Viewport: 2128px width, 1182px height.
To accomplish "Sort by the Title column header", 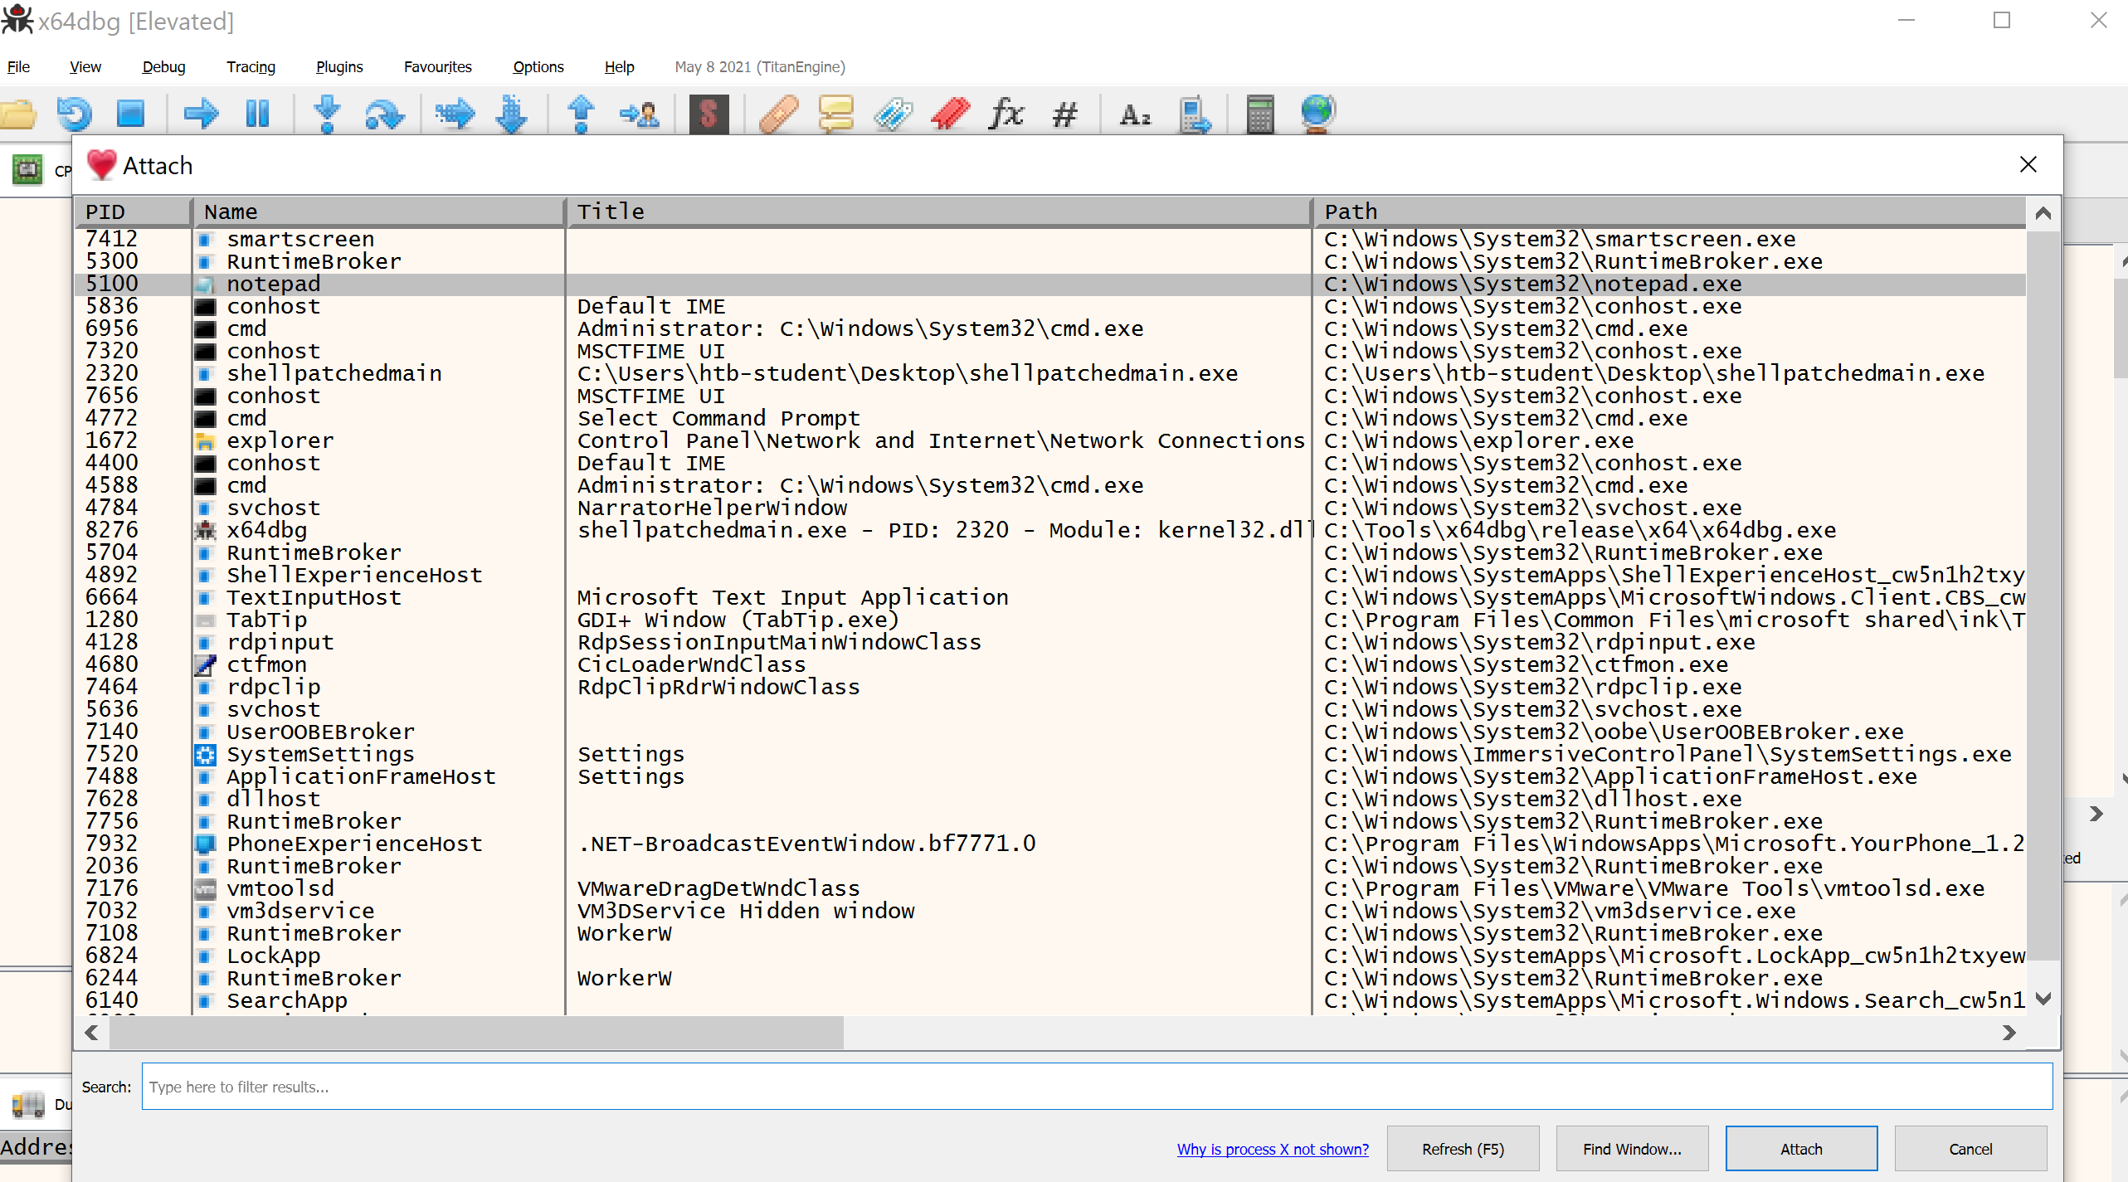I will [939, 212].
